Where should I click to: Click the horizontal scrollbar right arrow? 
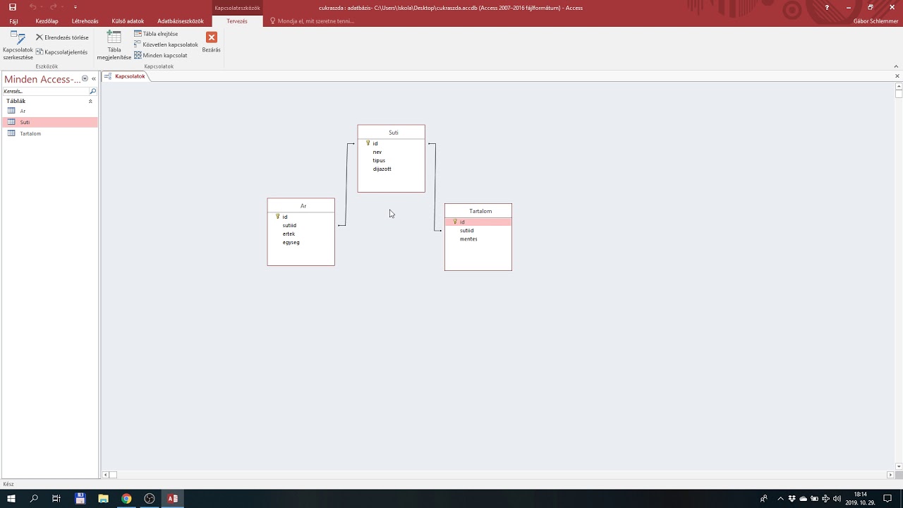point(890,475)
